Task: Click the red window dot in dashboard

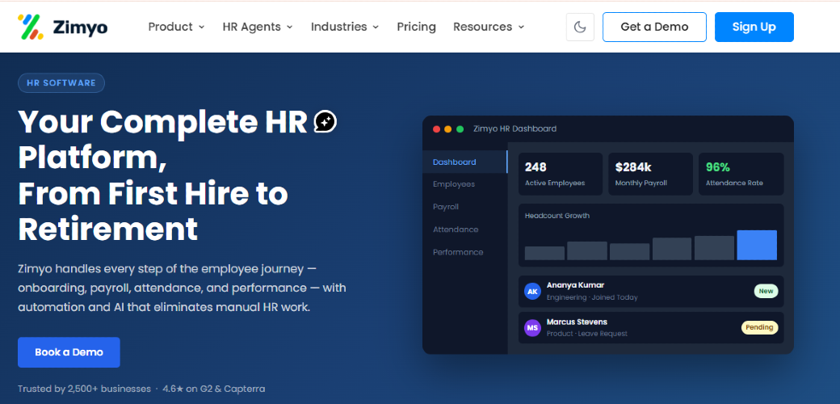Action: click(x=436, y=129)
